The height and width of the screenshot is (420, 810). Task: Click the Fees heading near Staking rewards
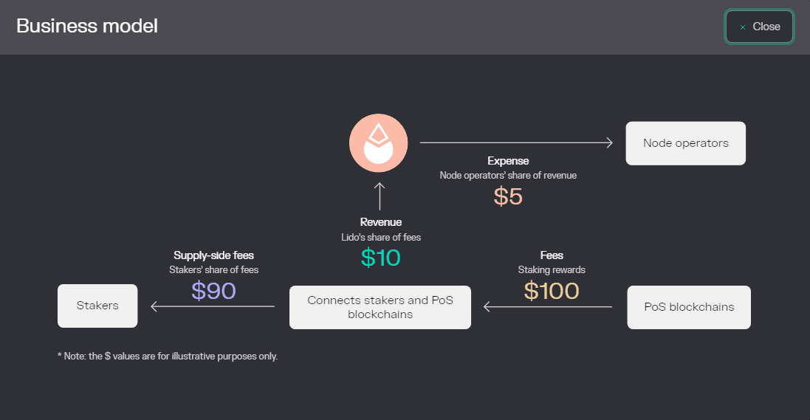pos(552,255)
